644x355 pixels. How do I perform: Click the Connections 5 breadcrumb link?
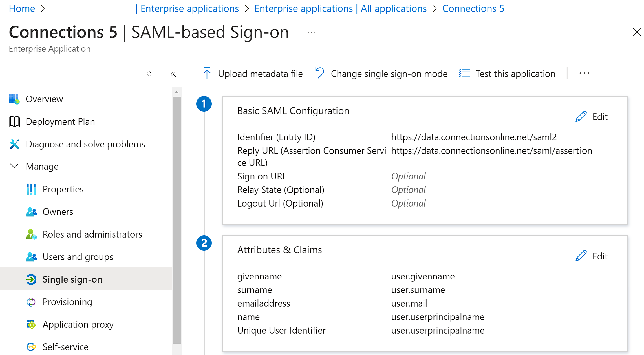pos(473,9)
